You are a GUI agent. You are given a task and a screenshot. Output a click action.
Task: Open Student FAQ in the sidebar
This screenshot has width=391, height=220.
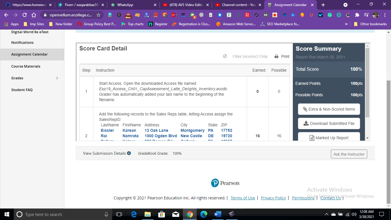coord(22,90)
